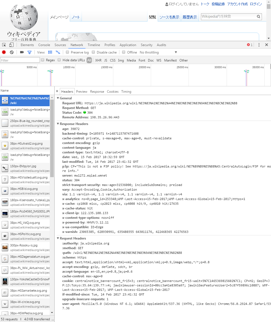This screenshot has width=271, height=322.
Task: Filter requests by XHR type
Action: coord(98,60)
